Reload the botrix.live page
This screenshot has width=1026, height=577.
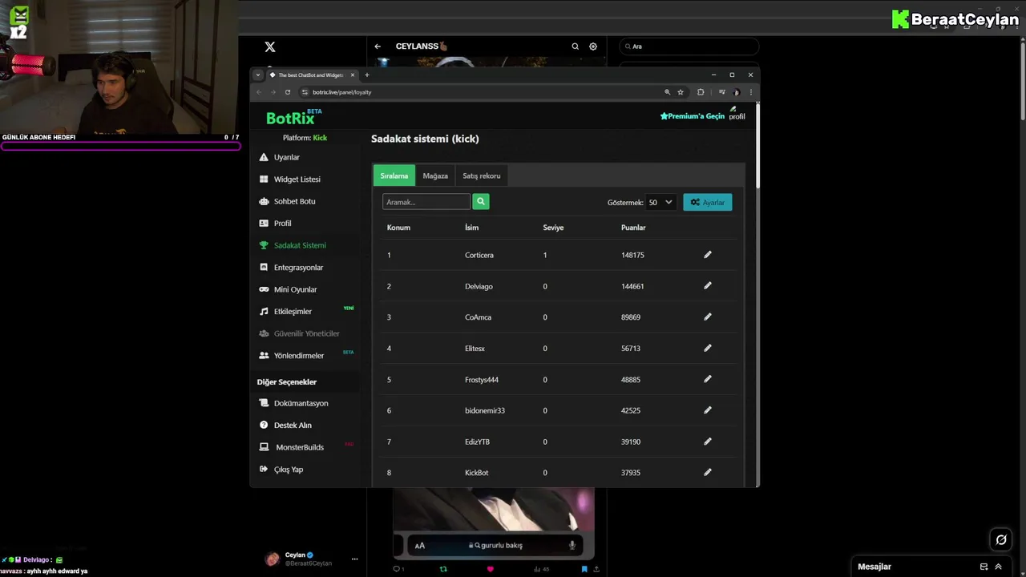coord(288,92)
